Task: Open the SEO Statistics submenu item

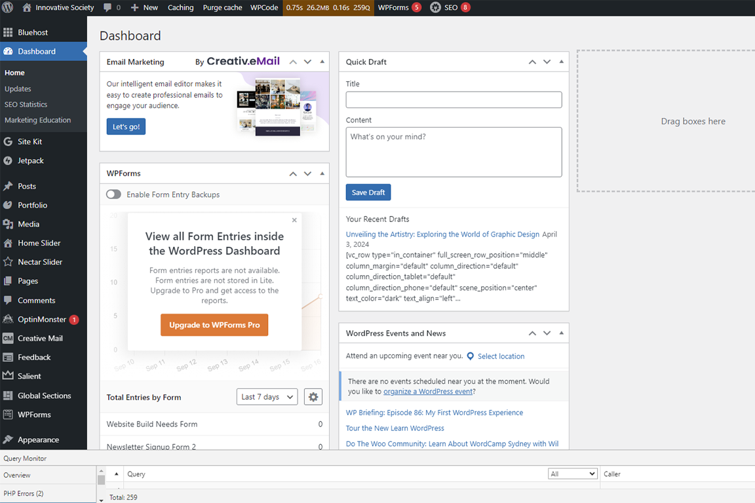Action: pos(26,104)
